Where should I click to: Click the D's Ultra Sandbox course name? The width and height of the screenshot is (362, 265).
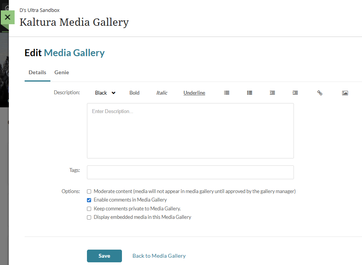[x=40, y=10]
